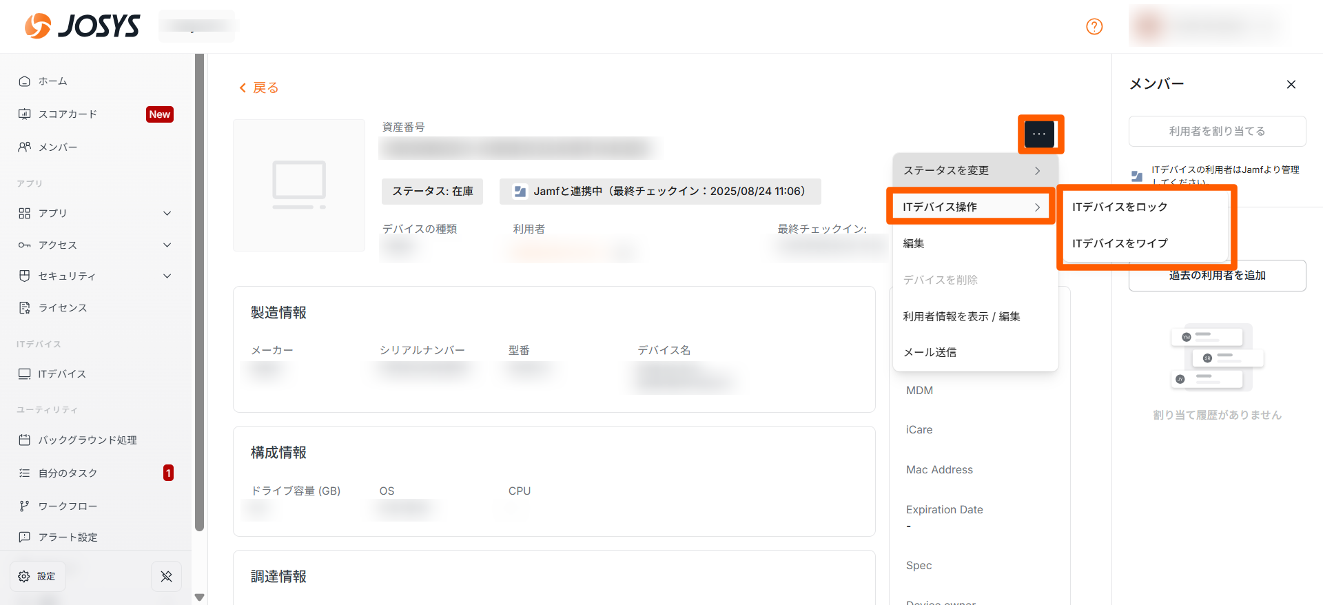The height and width of the screenshot is (605, 1323).
Task: Expand the セキュリティ sidebar section
Action: (x=167, y=276)
